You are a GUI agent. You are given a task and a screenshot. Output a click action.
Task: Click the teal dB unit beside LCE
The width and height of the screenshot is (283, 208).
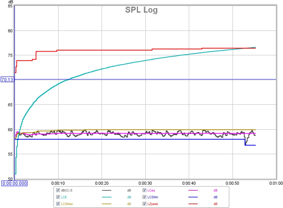[129, 197]
